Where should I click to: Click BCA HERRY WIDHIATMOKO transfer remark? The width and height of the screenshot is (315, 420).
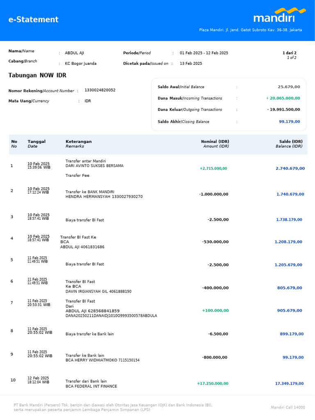pyautogui.click(x=102, y=358)
